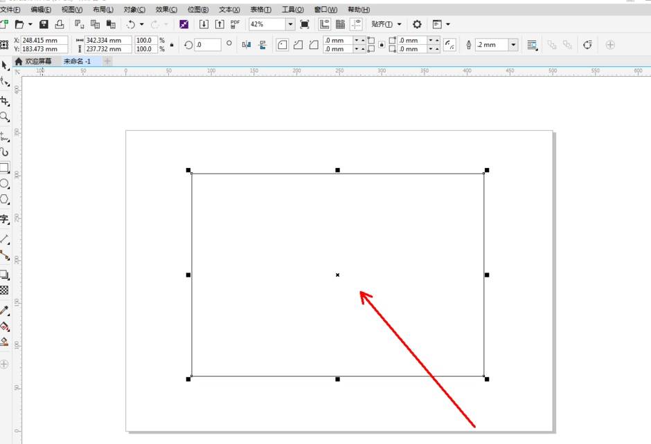Toggle the corner radius lock padlock
The width and height of the screenshot is (651, 444).
click(381, 45)
